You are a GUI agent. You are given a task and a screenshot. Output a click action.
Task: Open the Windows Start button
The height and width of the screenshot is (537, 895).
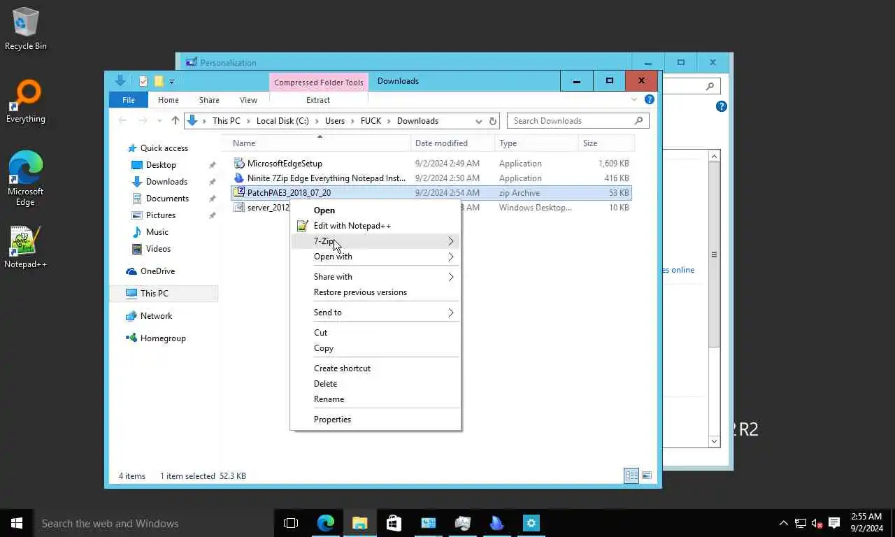point(17,523)
